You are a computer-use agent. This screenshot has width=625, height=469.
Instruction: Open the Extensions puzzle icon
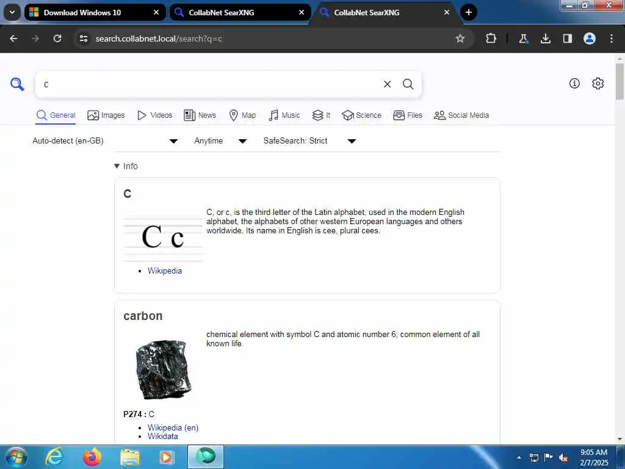(491, 38)
